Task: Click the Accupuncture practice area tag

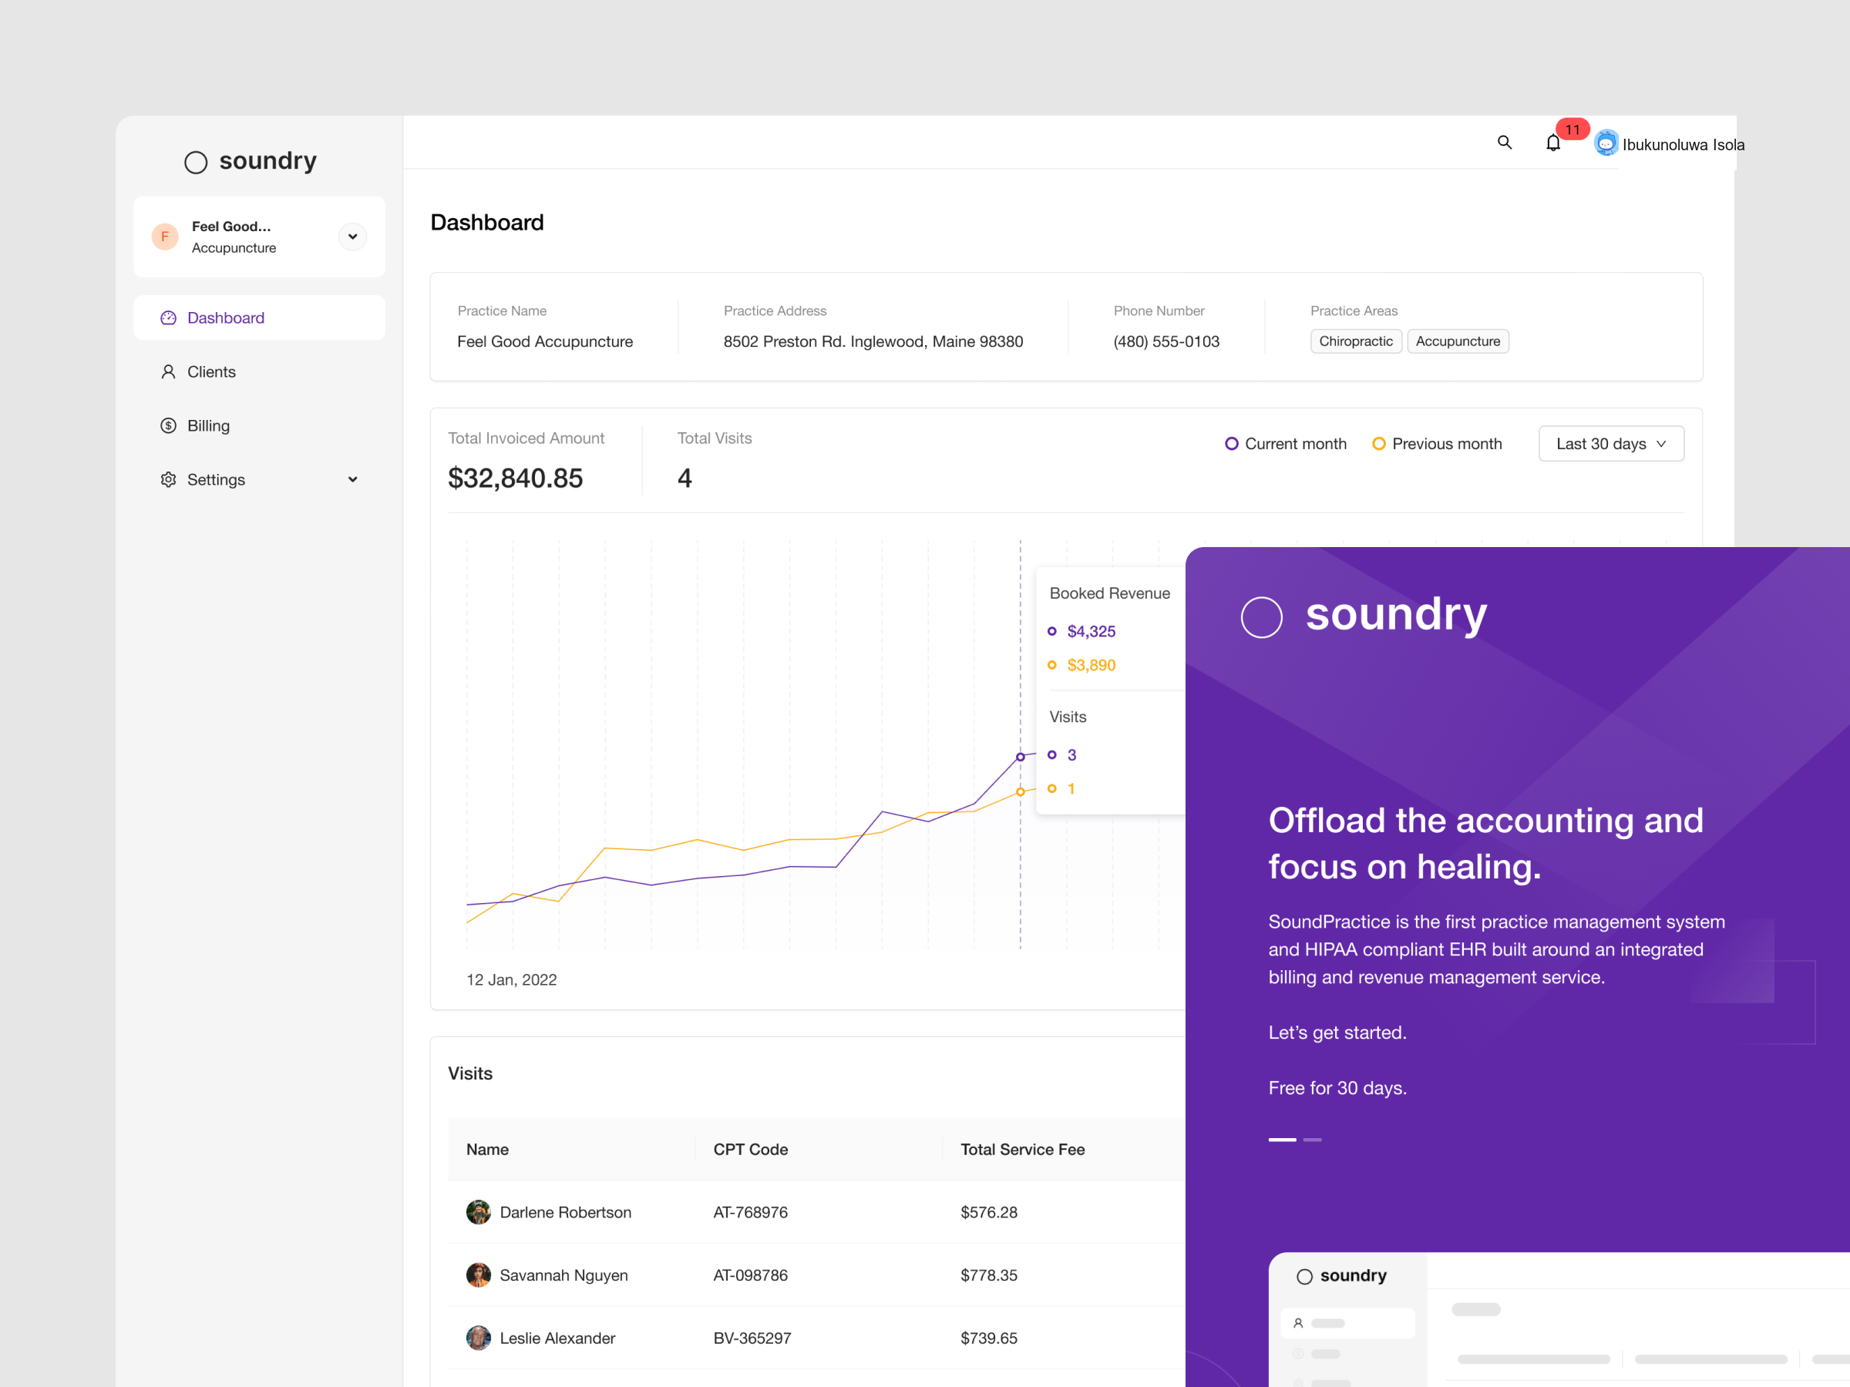Action: point(1458,341)
